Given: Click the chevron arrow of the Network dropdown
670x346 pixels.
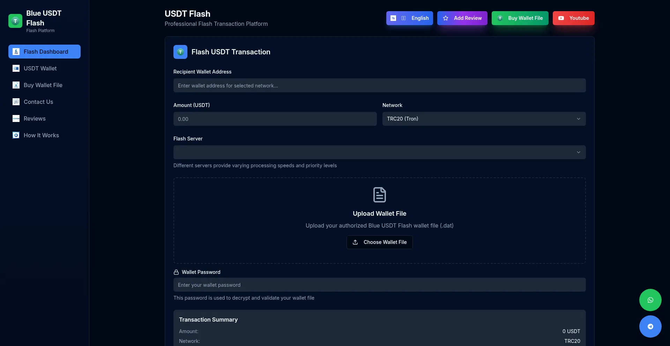Looking at the screenshot, I should click(x=579, y=119).
